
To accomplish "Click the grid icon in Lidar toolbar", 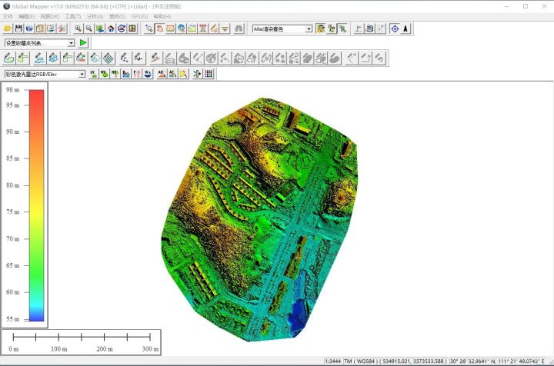I will pos(209,74).
